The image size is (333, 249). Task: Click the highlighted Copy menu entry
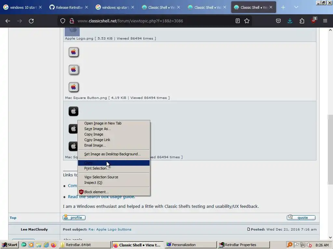point(114,163)
